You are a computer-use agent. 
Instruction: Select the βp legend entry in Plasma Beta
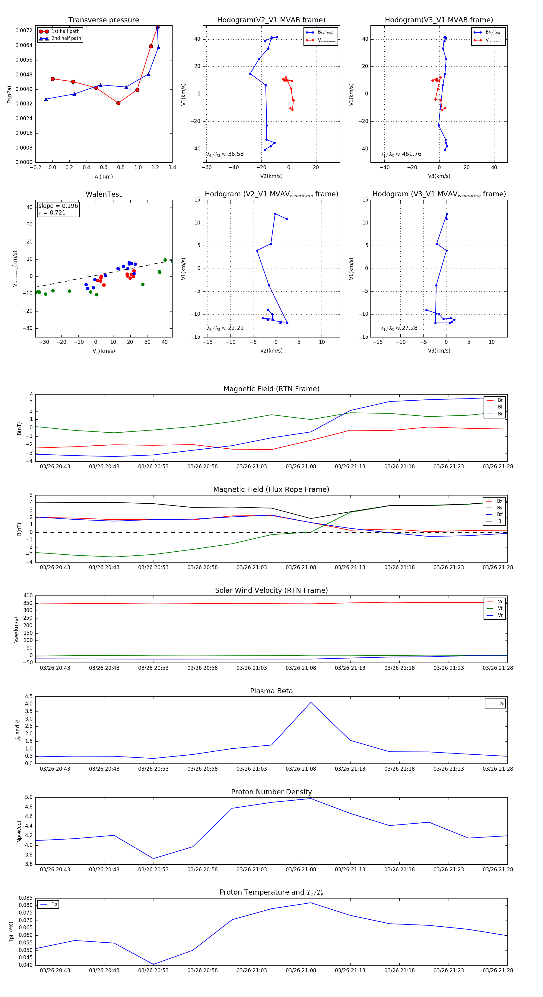495,703
